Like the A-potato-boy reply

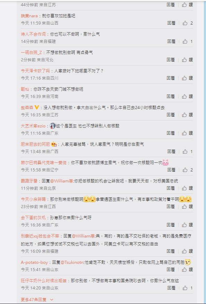[184, 269]
